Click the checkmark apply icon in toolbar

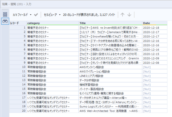36,15
